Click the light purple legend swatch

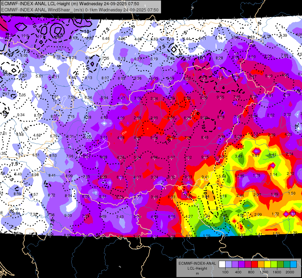(x=235, y=264)
